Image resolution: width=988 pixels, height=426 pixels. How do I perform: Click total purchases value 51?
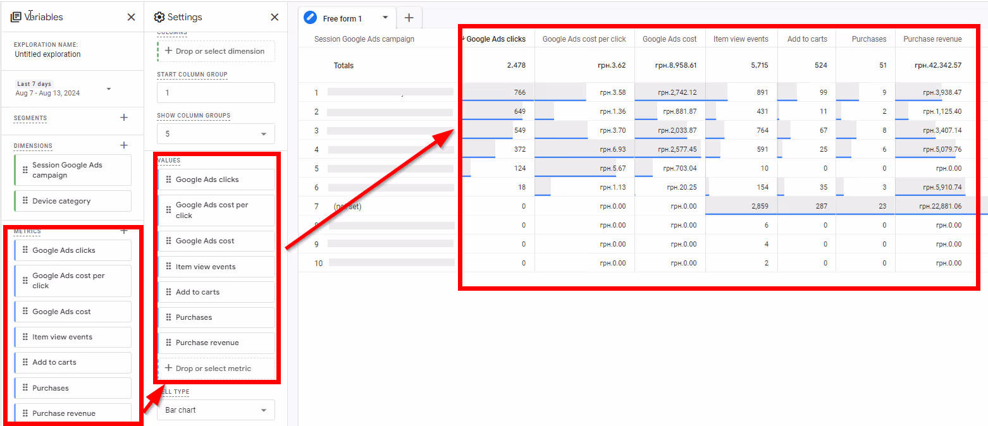(x=882, y=65)
